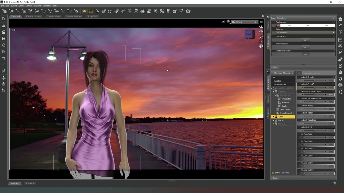Viewport: 344px width, 193px height.
Task: Click the Open File folder icon
Action: (x=3, y=25)
